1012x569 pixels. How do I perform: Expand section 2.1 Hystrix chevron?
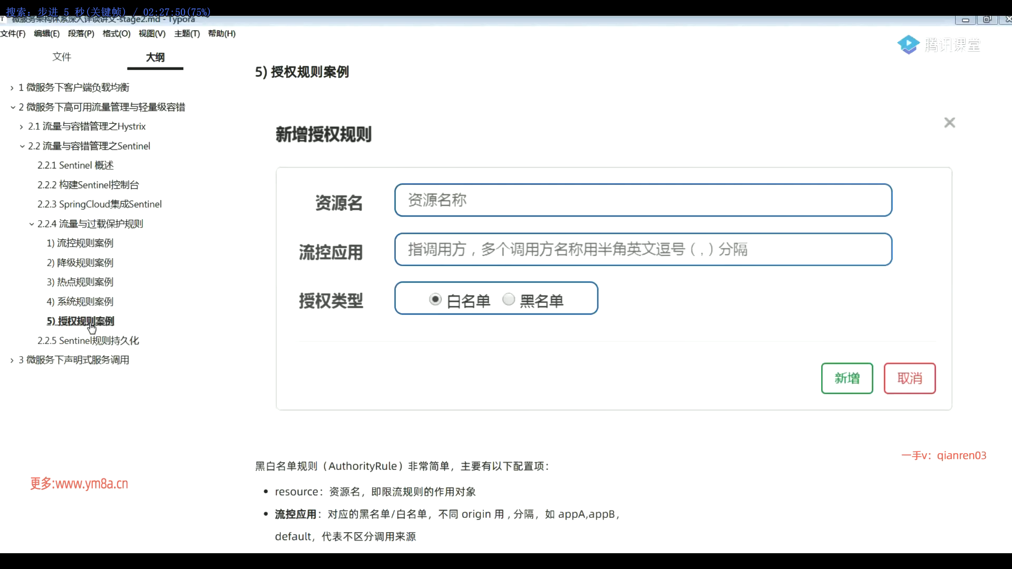pyautogui.click(x=21, y=127)
